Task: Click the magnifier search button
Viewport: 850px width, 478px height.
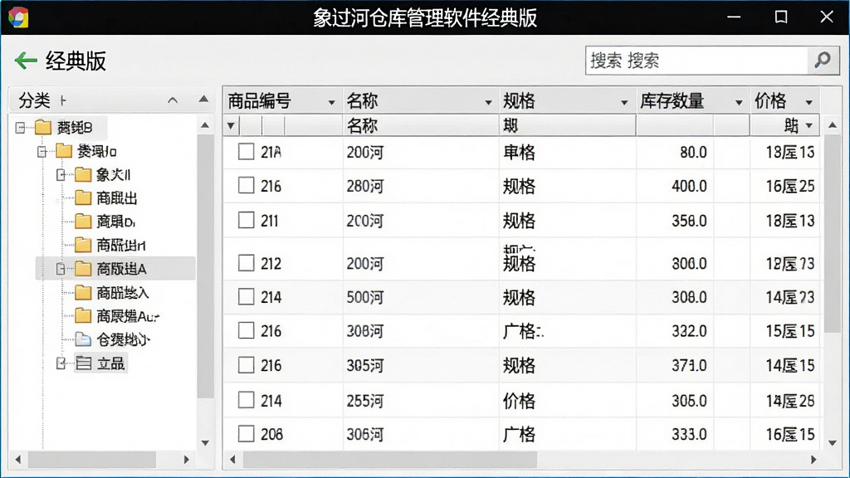Action: pos(823,60)
